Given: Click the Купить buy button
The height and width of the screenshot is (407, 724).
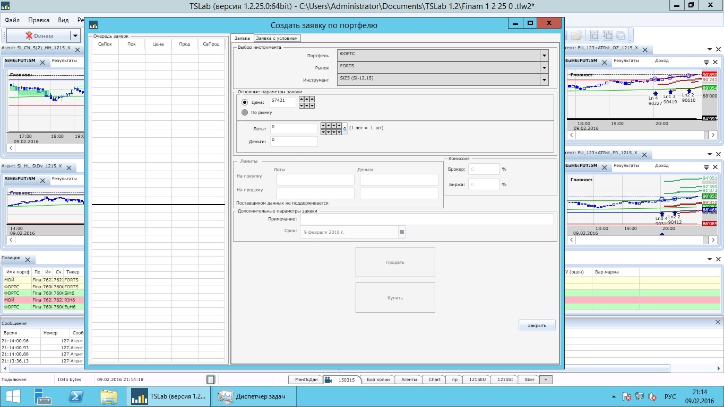Looking at the screenshot, I should tap(395, 297).
